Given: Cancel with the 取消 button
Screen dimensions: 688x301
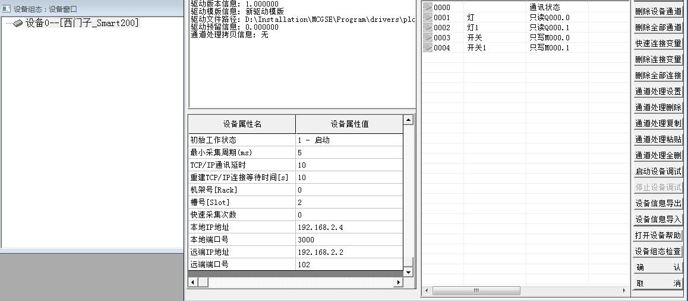Looking at the screenshot, I should 658,283.
